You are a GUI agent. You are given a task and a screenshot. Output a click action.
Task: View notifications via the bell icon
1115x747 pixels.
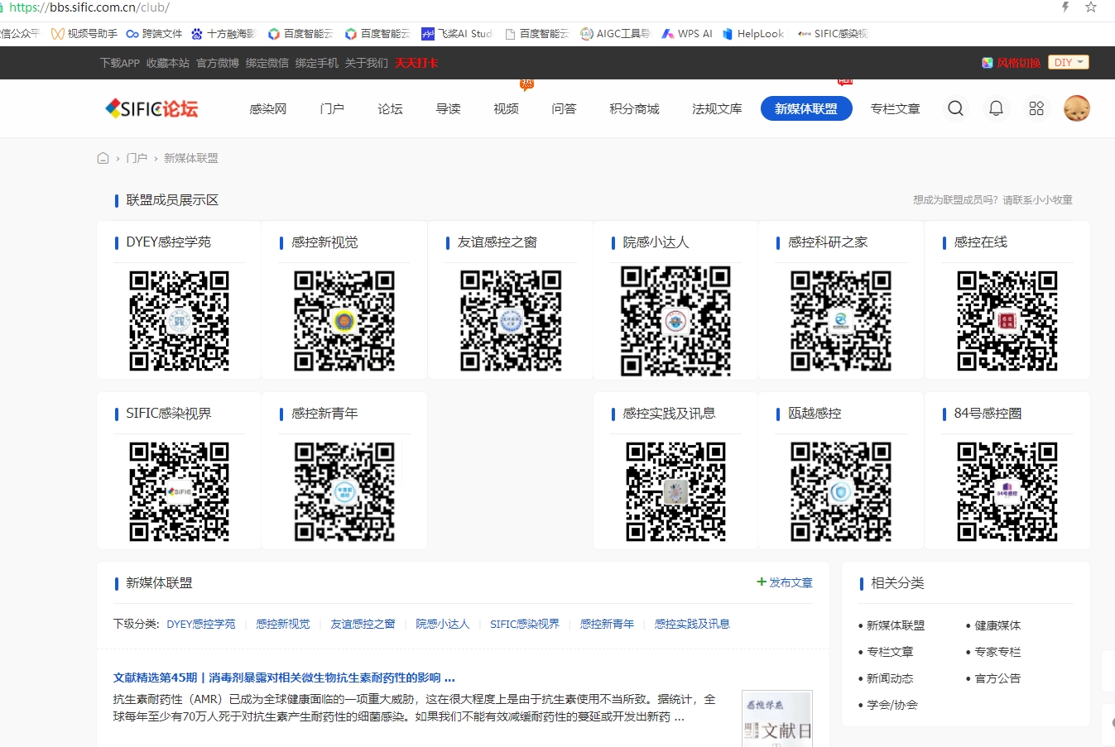click(x=996, y=108)
